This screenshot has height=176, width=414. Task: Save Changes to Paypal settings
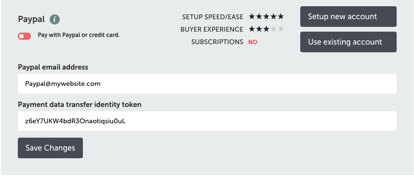(50, 148)
